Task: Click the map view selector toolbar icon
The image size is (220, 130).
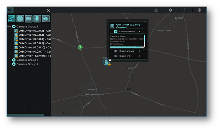Action: pyautogui.click(x=157, y=10)
